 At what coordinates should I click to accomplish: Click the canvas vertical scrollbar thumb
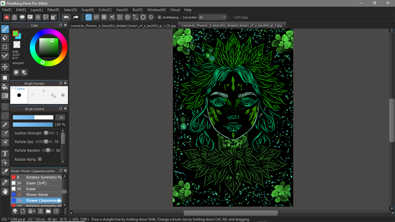pyautogui.click(x=392, y=120)
